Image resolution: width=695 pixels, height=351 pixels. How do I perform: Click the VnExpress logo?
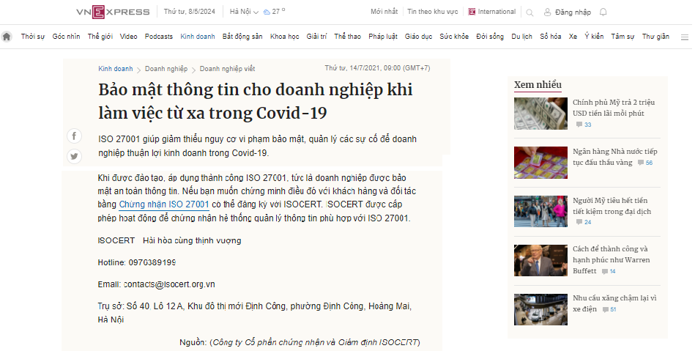click(113, 12)
